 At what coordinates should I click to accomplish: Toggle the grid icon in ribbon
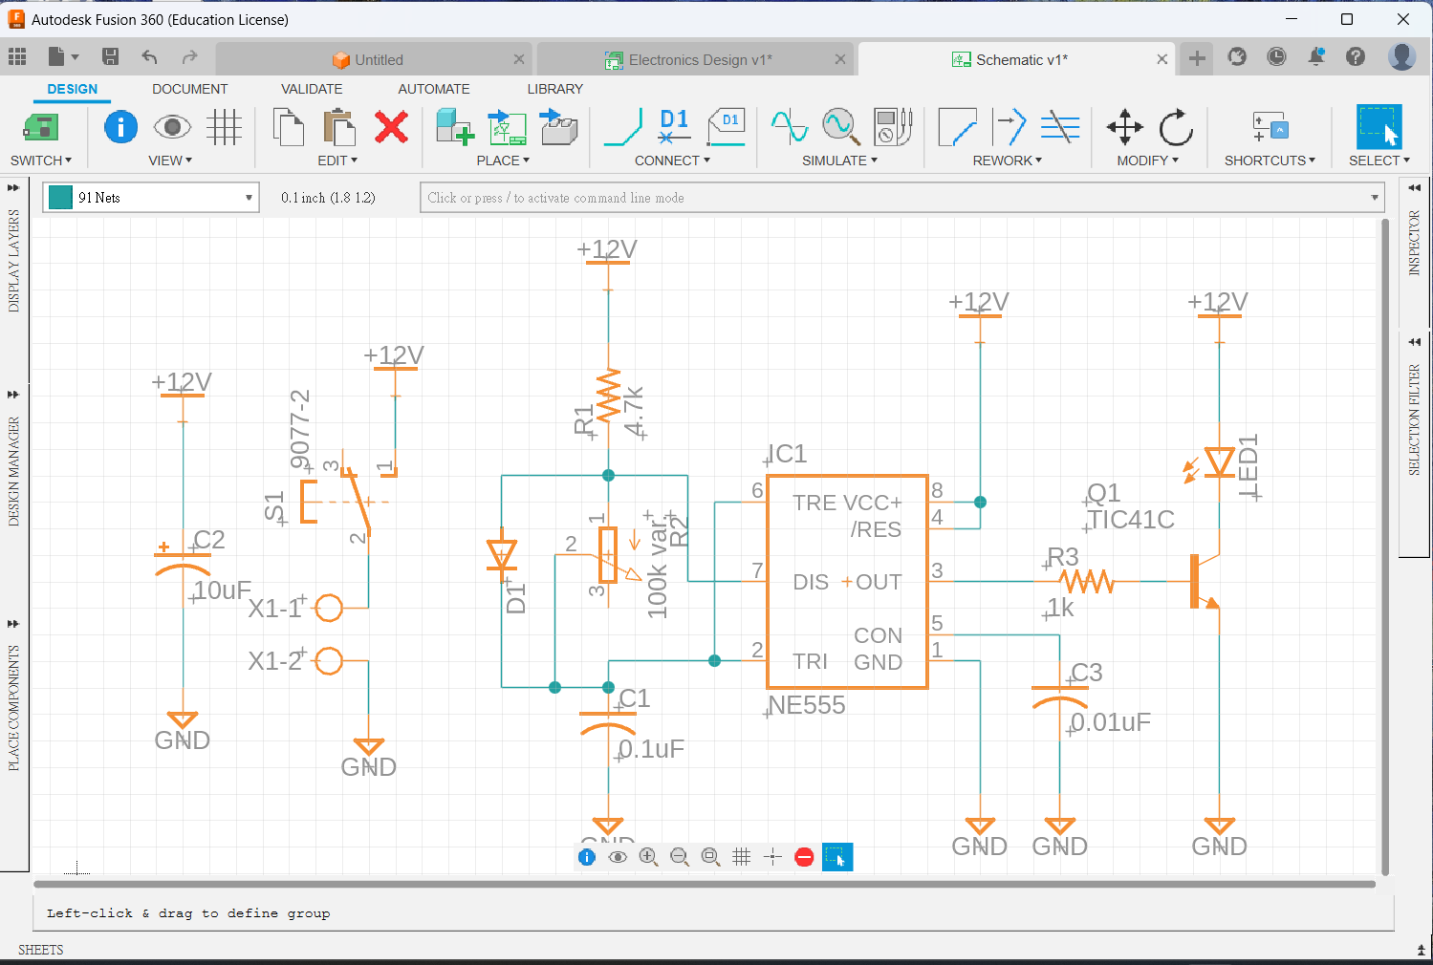(224, 127)
